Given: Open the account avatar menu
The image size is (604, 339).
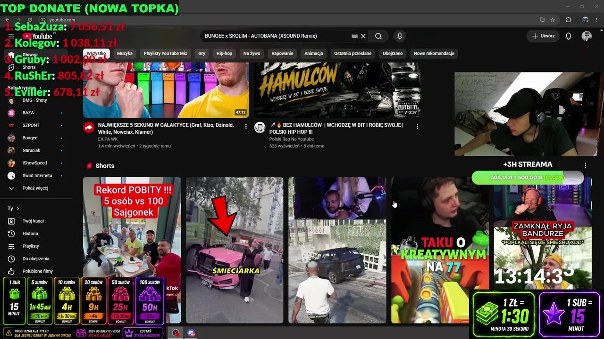Looking at the screenshot, I should pyautogui.click(x=587, y=36).
